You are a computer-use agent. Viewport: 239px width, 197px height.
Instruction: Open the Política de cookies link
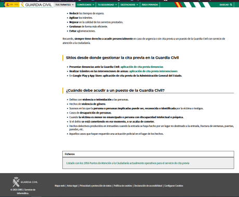click(123, 186)
